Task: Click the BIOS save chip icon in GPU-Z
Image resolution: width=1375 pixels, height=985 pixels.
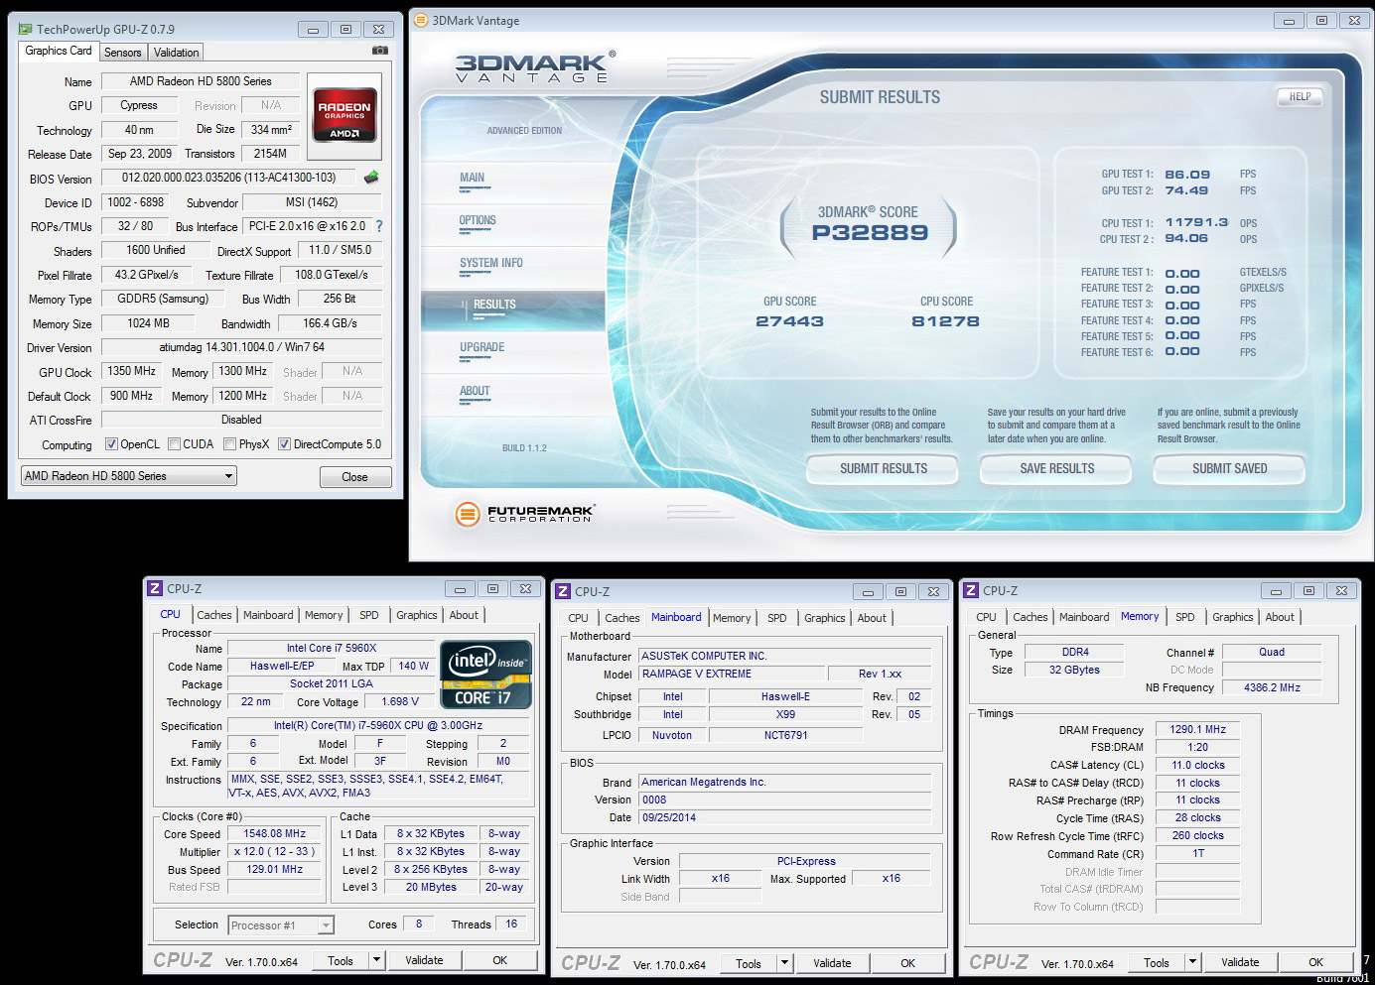Action: 371,178
